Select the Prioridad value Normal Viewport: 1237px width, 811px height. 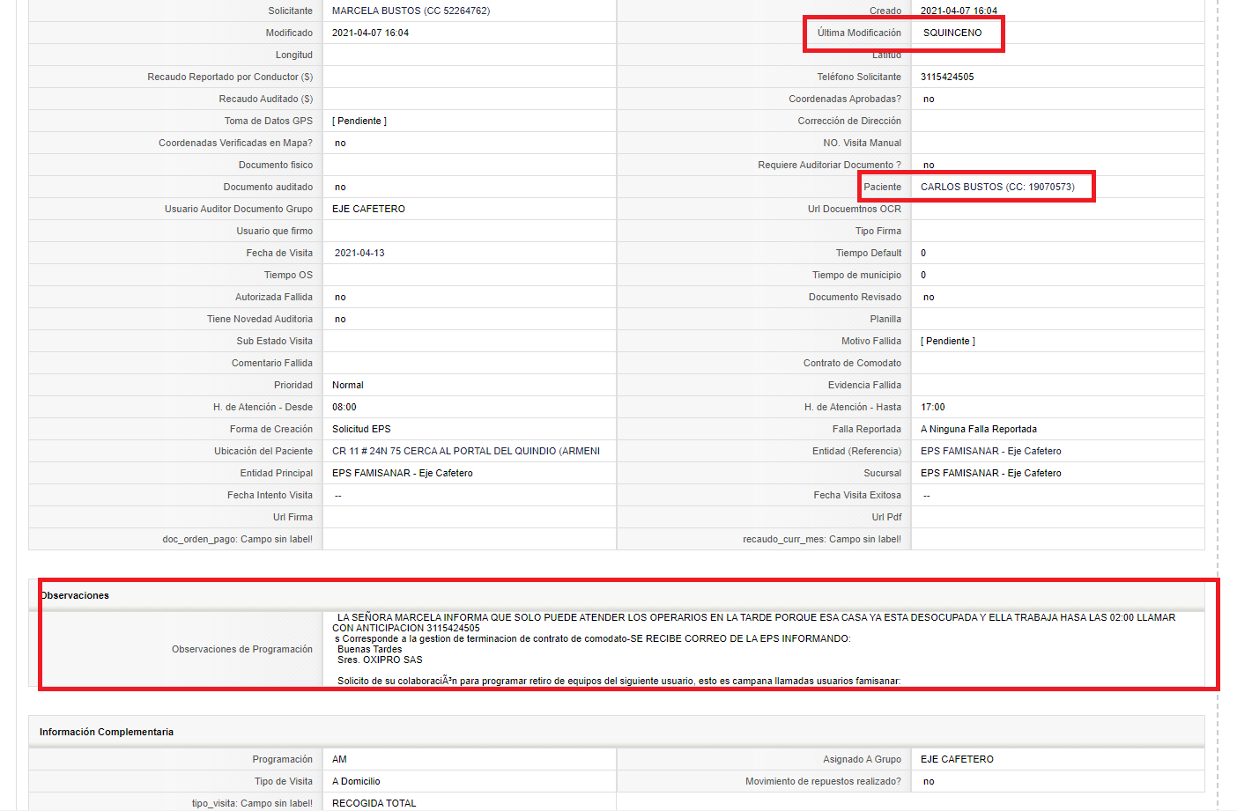348,385
